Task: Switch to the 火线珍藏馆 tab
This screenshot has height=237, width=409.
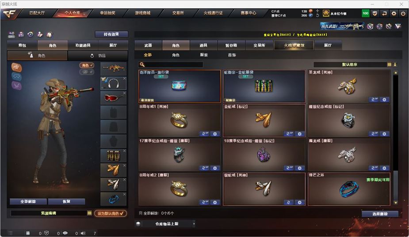Action: click(294, 45)
